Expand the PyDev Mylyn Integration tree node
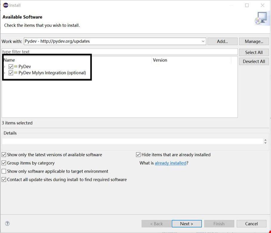This screenshot has width=271, height=233. (x=5, y=73)
